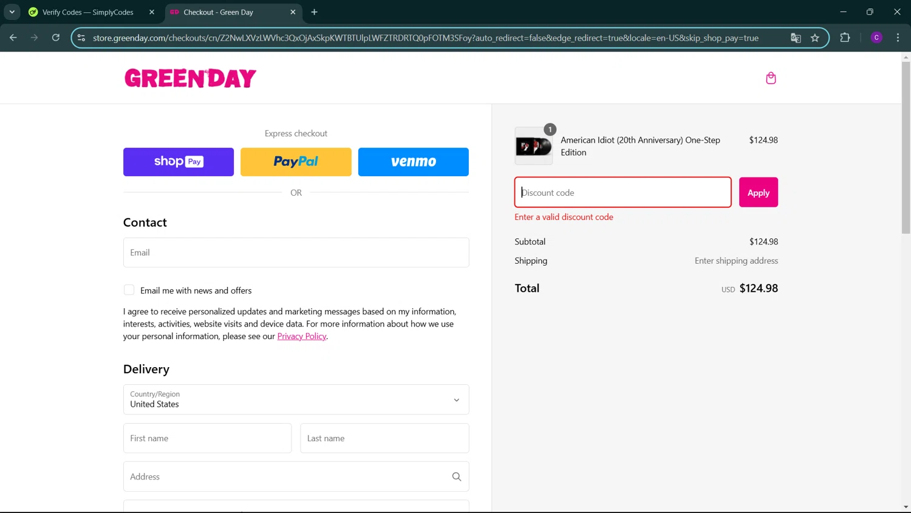Close the Verify Codes tab
Viewport: 911px width, 513px height.
pyautogui.click(x=152, y=12)
